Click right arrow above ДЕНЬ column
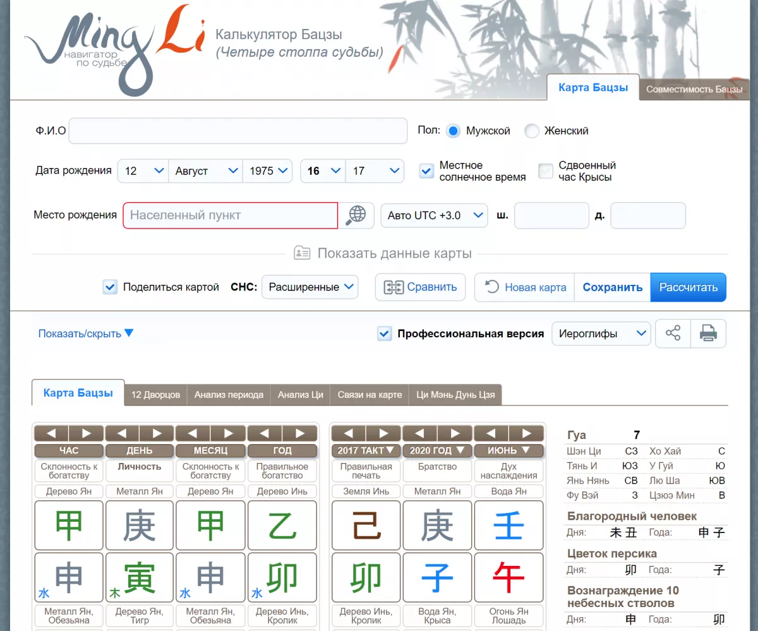 click(x=157, y=433)
